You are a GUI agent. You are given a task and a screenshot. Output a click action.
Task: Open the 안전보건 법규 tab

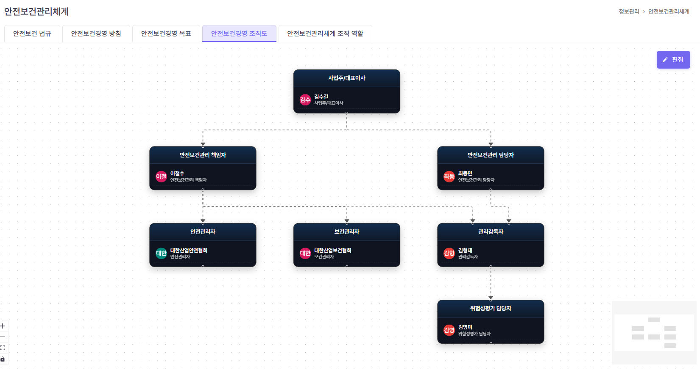(x=32, y=33)
